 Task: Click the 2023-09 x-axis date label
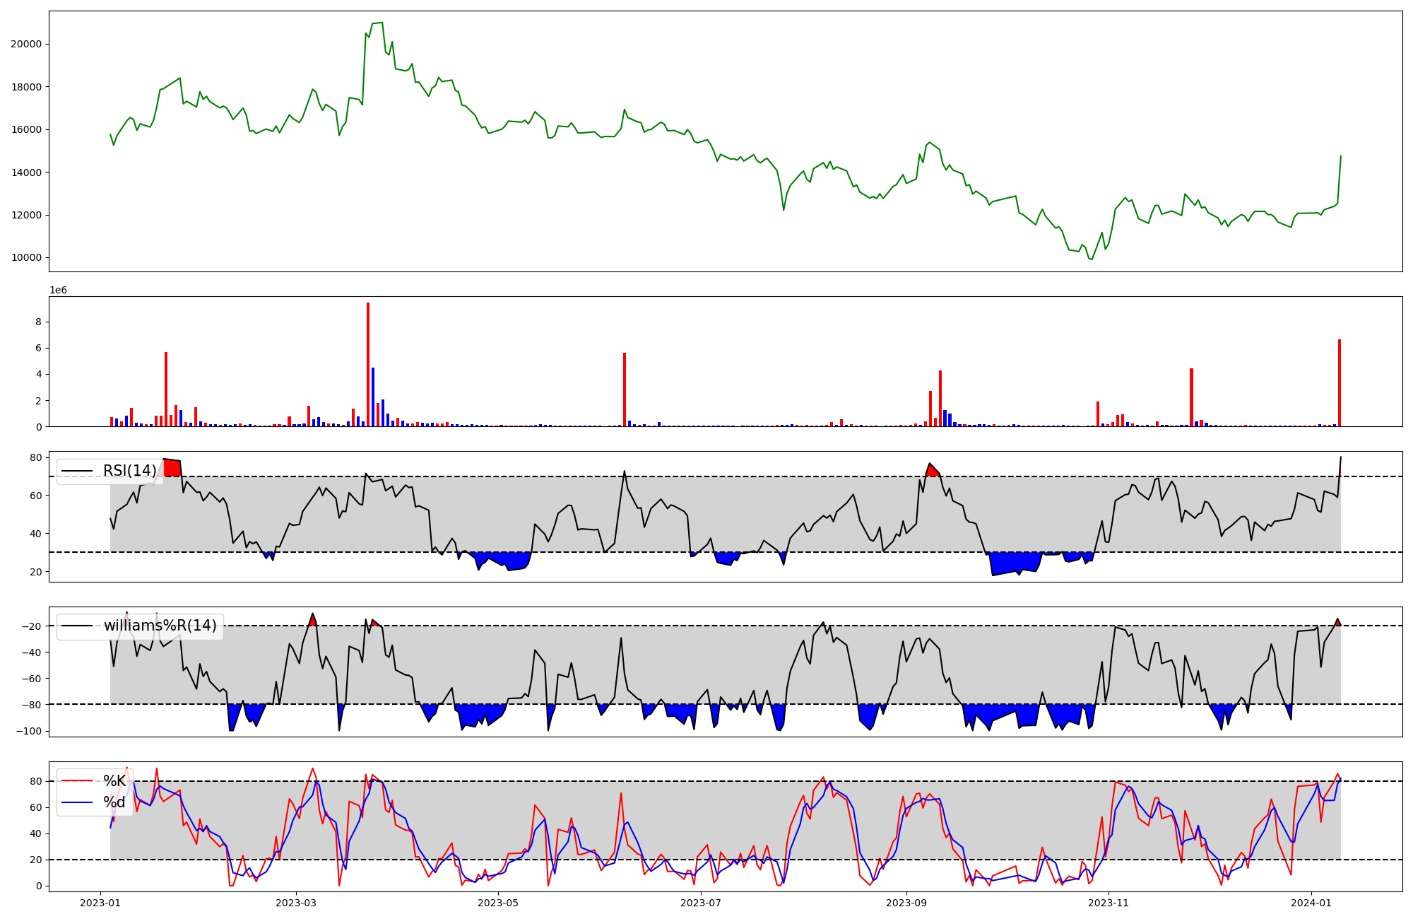click(906, 903)
